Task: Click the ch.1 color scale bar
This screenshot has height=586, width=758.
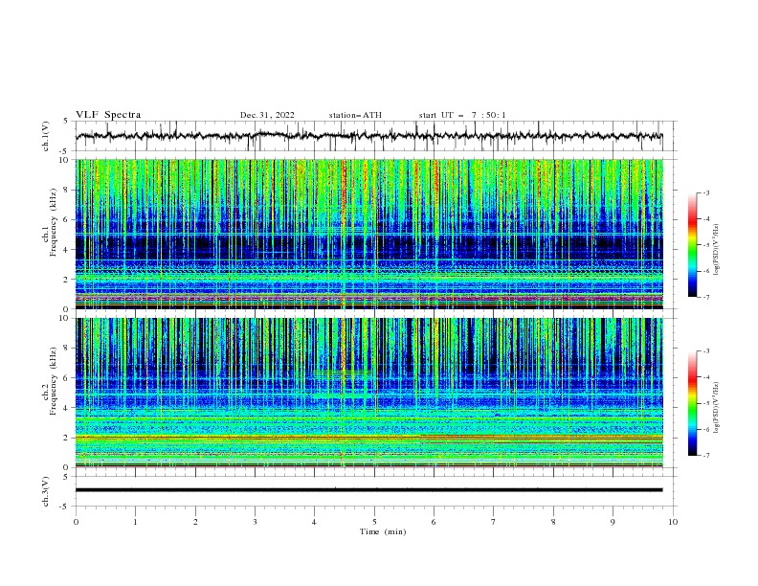Action: pos(692,245)
